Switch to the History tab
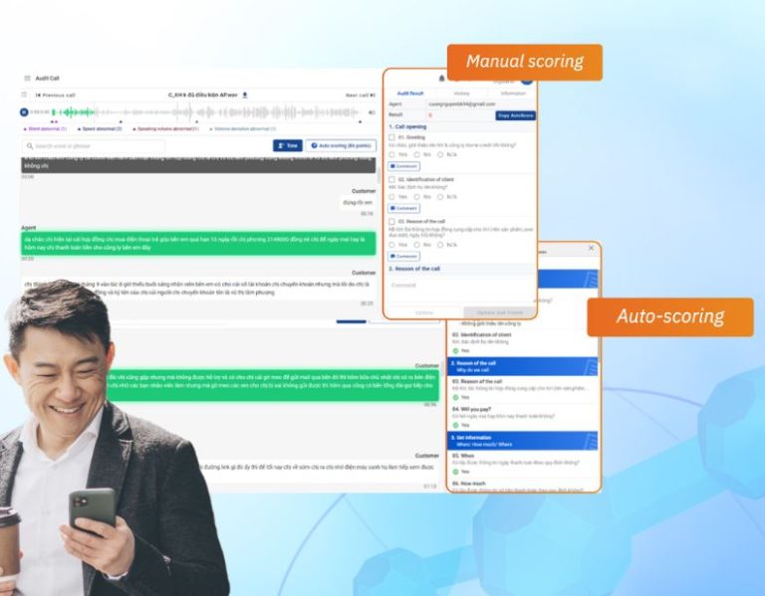The height and width of the screenshot is (596, 765). point(462,93)
